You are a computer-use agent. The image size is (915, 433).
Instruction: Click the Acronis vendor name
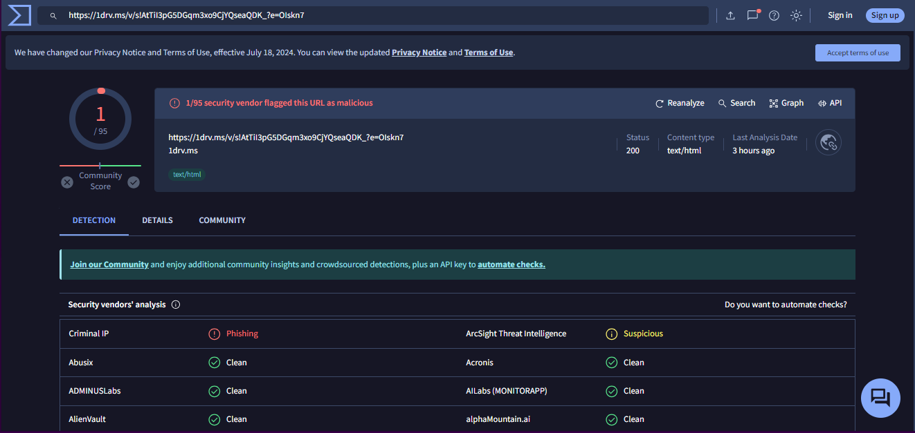pyautogui.click(x=480, y=363)
